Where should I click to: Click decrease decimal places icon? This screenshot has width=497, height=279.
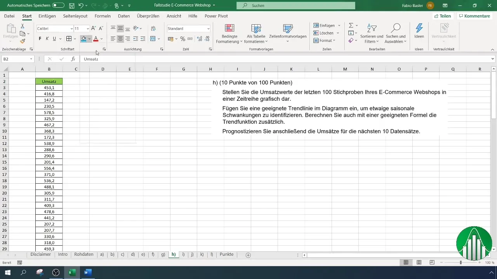pyautogui.click(x=207, y=39)
